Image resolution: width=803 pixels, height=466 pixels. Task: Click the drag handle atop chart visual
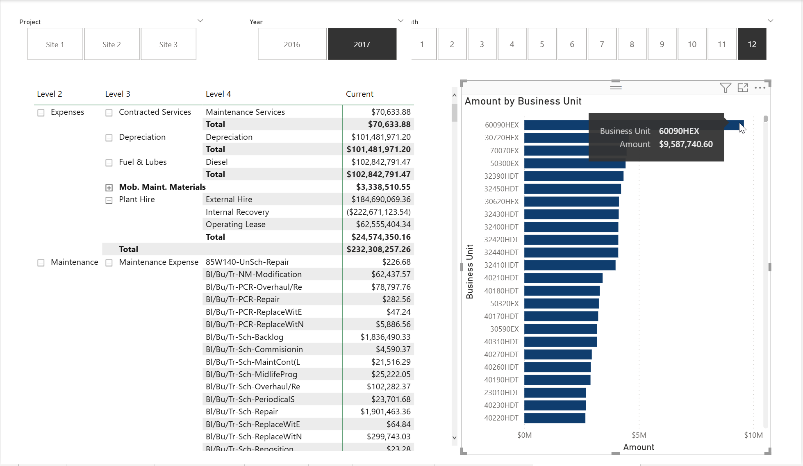(x=616, y=86)
